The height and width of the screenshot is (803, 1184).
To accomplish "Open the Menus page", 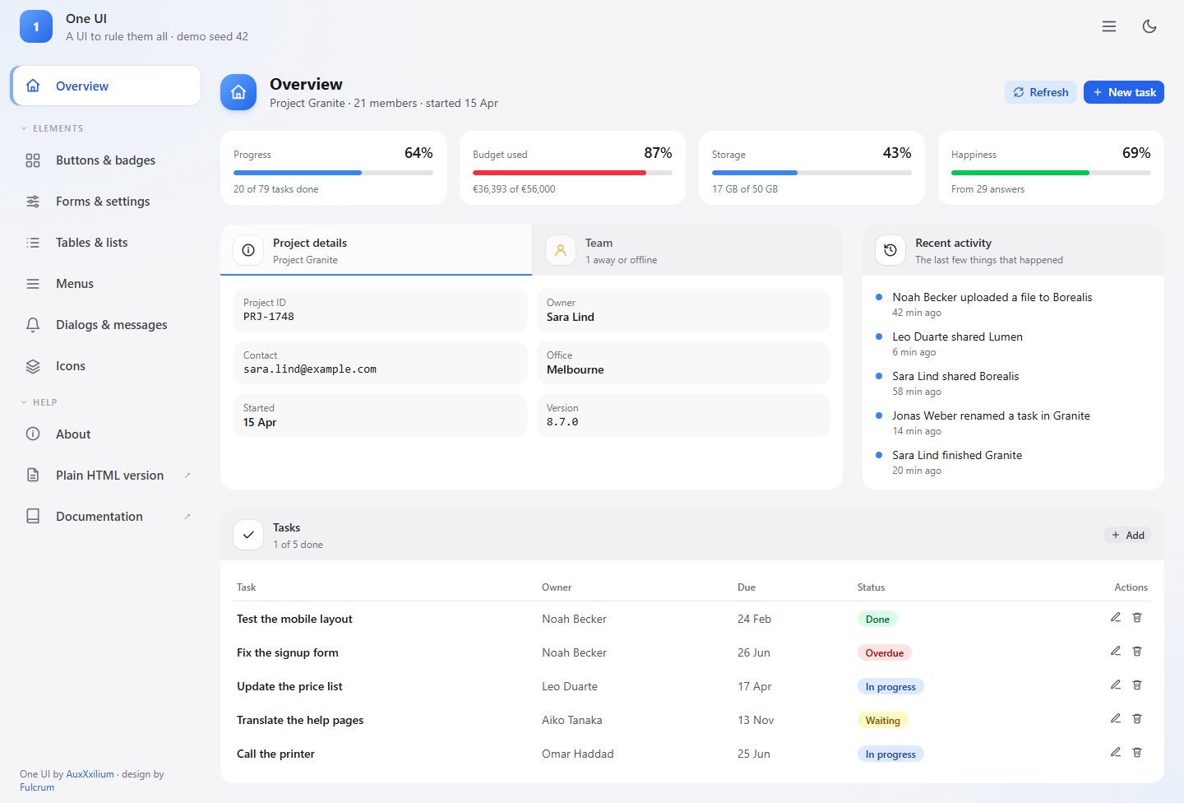I will point(105,284).
